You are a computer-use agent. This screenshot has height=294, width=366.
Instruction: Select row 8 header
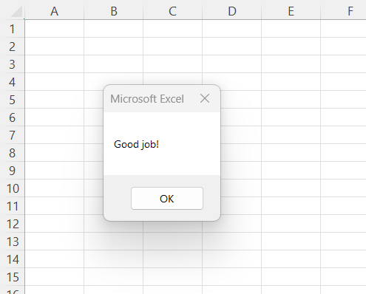point(13,153)
